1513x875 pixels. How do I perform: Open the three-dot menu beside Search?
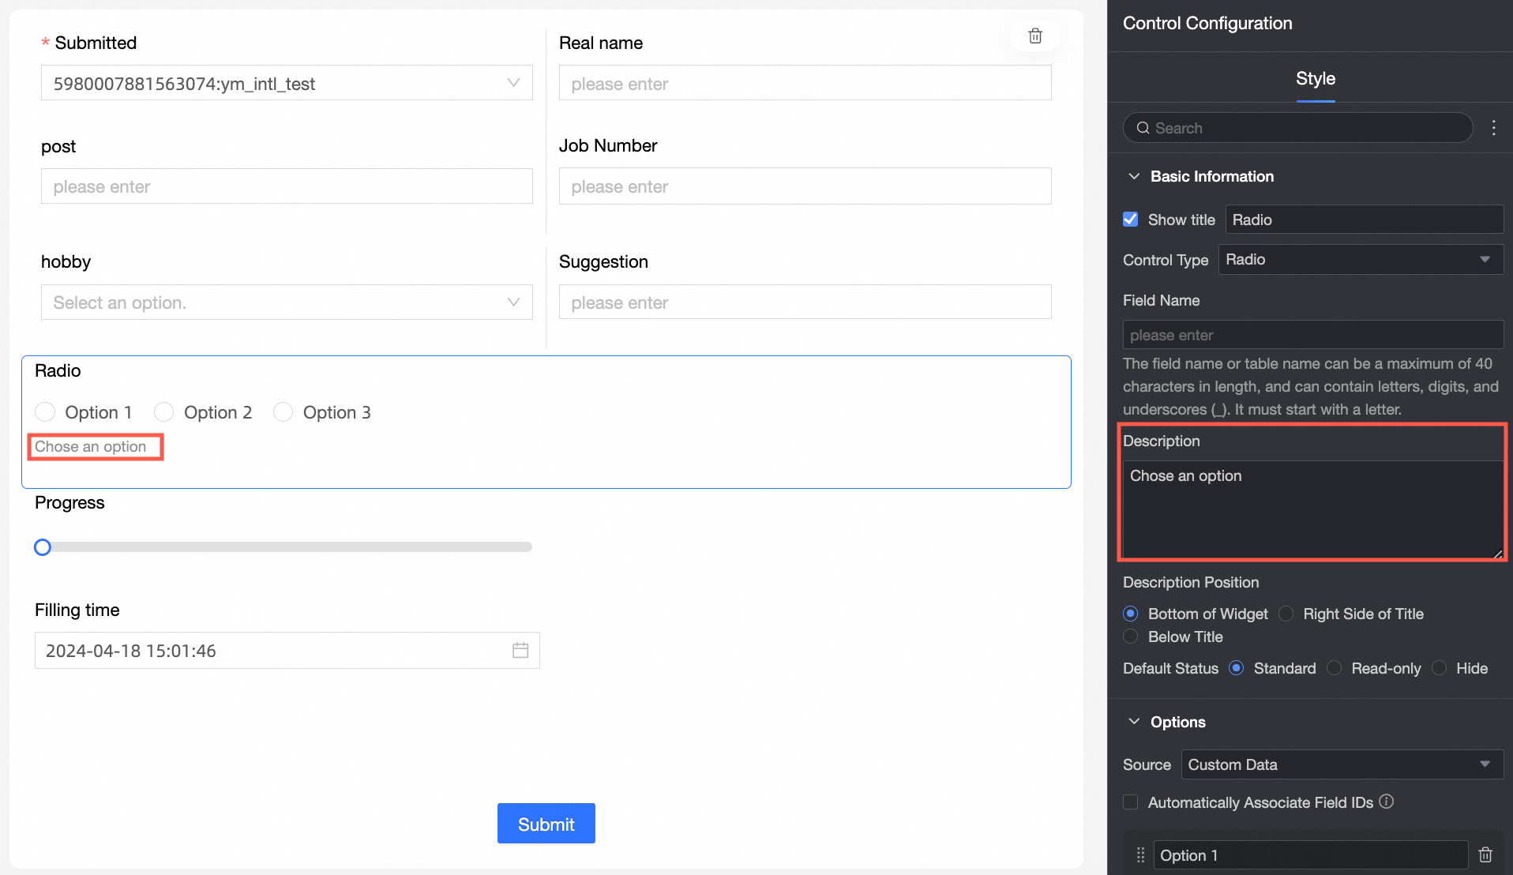tap(1493, 128)
